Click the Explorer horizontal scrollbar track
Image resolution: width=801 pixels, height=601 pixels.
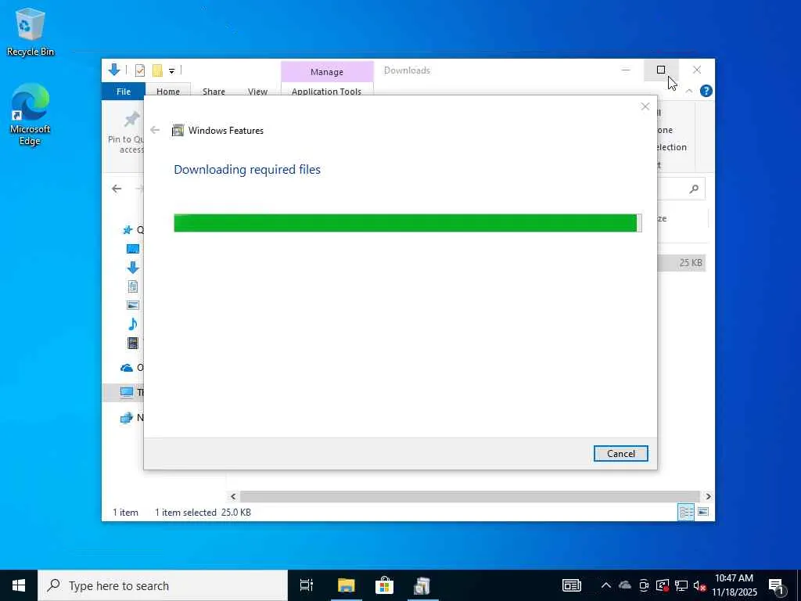469,496
